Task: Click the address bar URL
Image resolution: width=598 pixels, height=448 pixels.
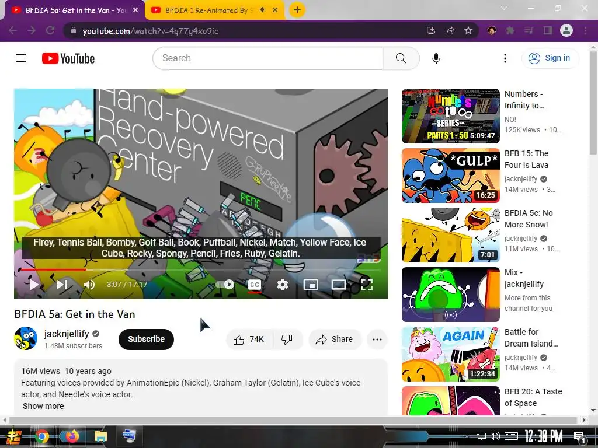Action: coord(150,31)
